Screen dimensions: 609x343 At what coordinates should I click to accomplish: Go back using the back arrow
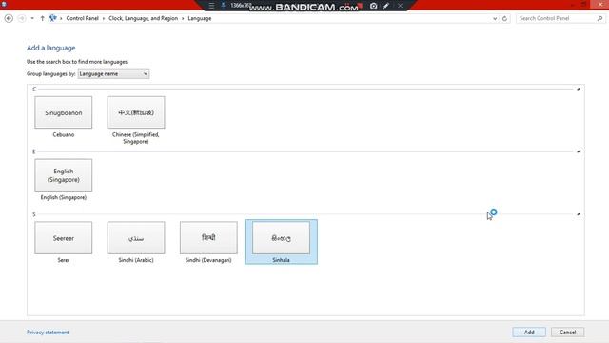pos(9,18)
